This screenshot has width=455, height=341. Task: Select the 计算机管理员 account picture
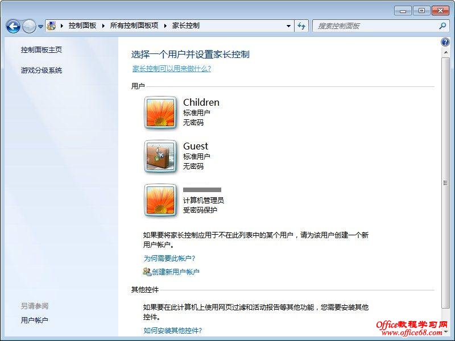click(x=160, y=201)
